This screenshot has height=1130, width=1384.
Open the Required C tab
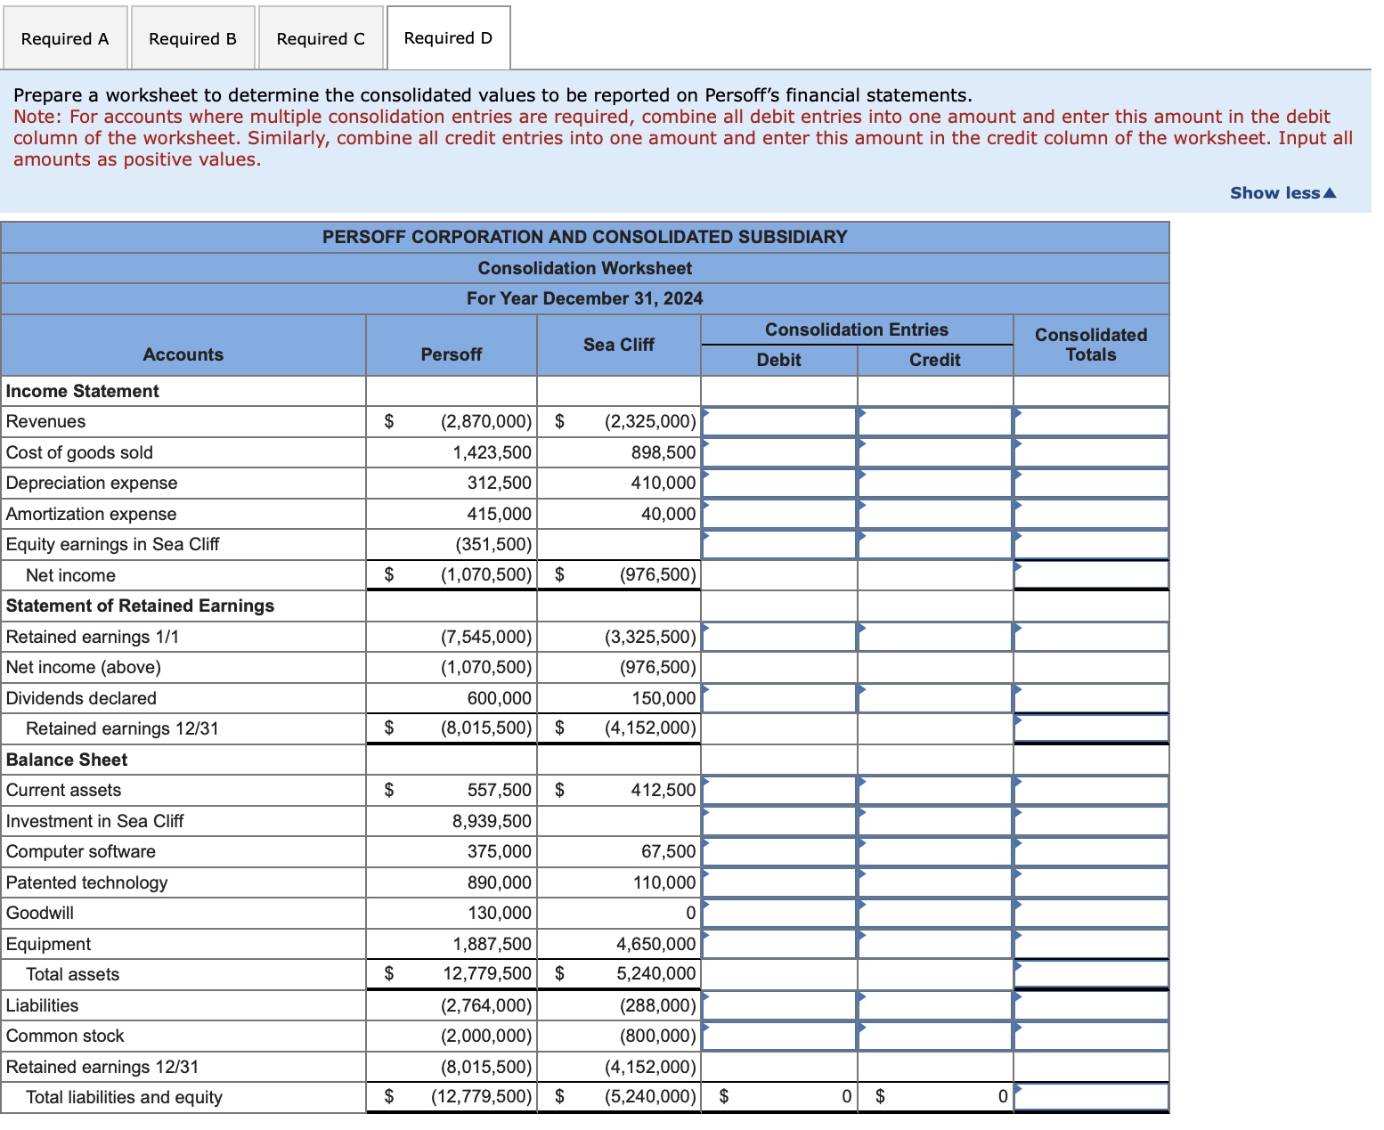point(321,38)
